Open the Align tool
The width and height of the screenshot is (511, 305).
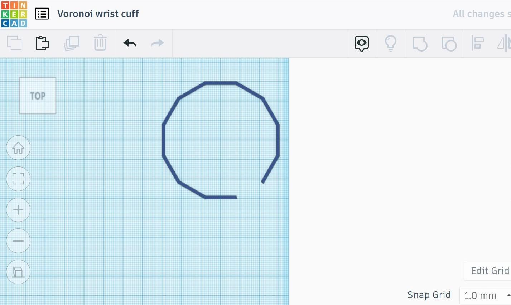click(x=478, y=43)
